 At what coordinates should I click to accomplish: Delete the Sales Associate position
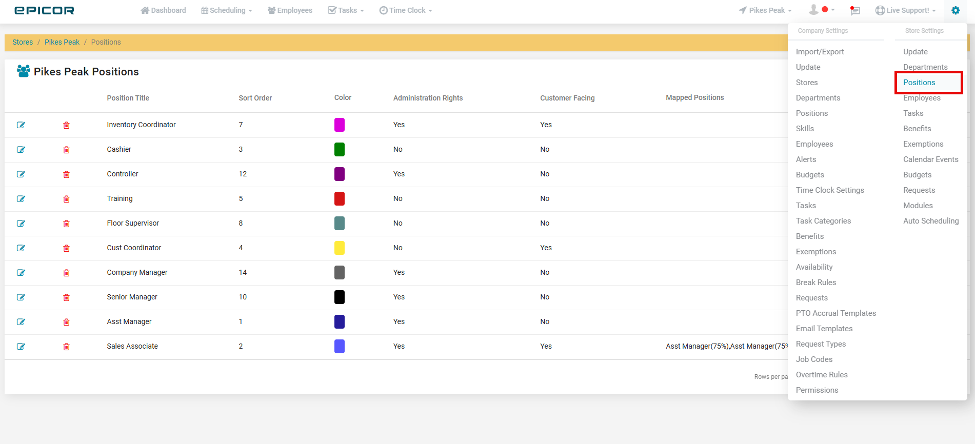[66, 347]
